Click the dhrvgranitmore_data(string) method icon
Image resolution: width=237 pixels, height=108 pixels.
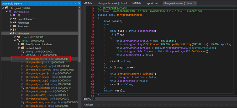click(x=22, y=102)
